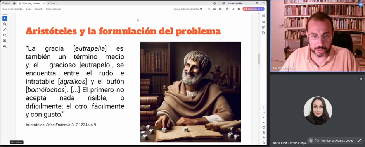
Task: Click the search magnifier icon
Action: click(x=201, y=9)
